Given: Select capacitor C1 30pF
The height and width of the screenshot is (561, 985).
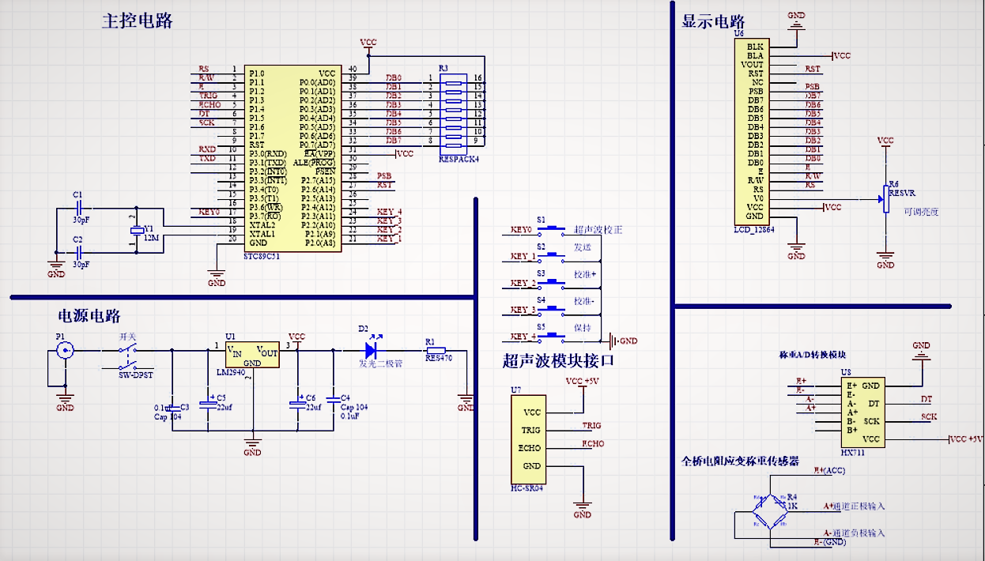Looking at the screenshot, I should pyautogui.click(x=77, y=208).
